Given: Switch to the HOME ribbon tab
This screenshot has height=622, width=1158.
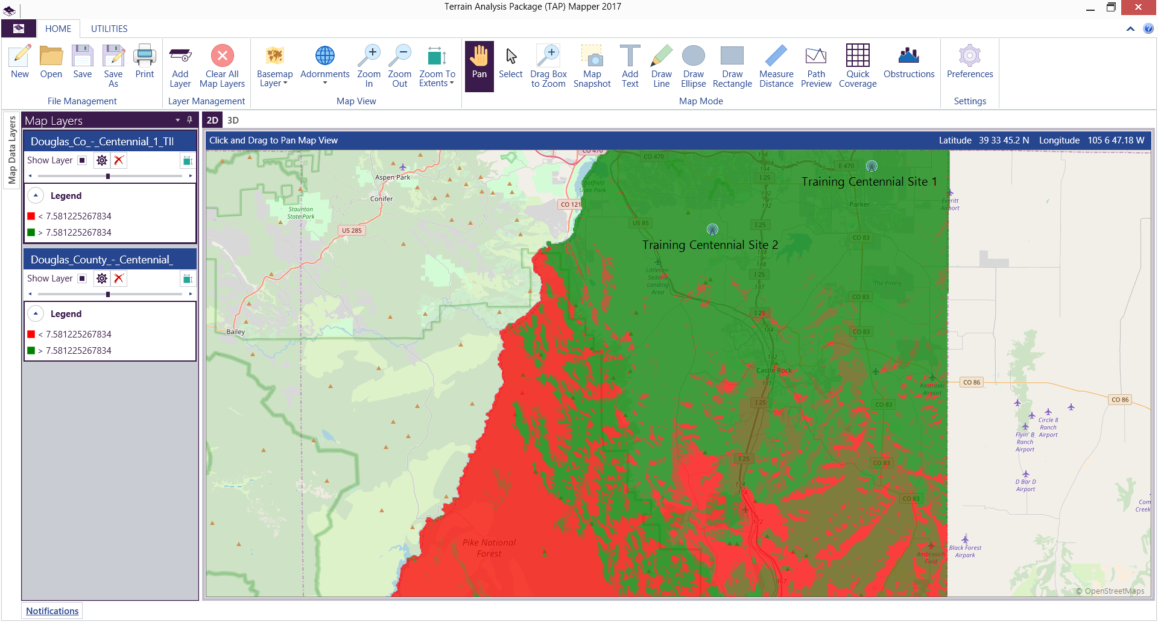Looking at the screenshot, I should [58, 29].
